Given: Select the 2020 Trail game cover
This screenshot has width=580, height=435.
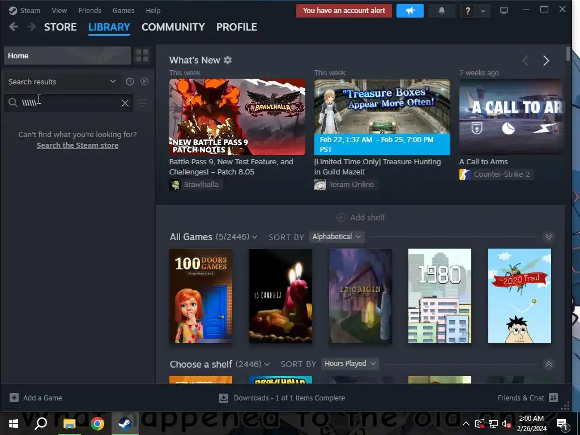Looking at the screenshot, I should (519, 296).
